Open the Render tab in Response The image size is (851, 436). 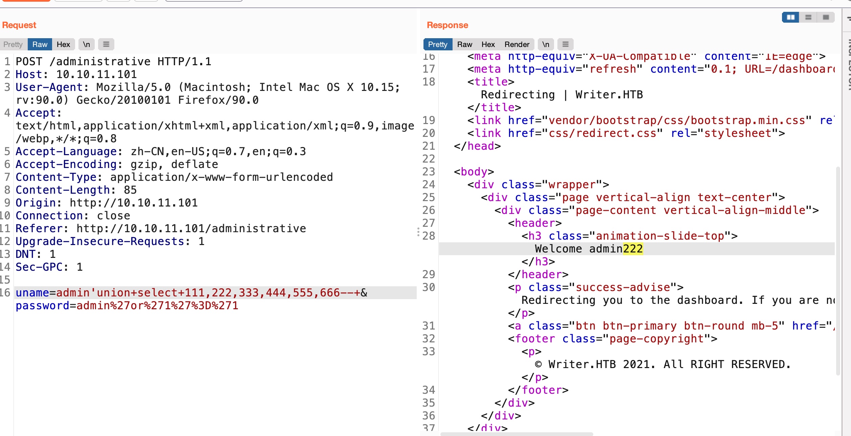(516, 44)
